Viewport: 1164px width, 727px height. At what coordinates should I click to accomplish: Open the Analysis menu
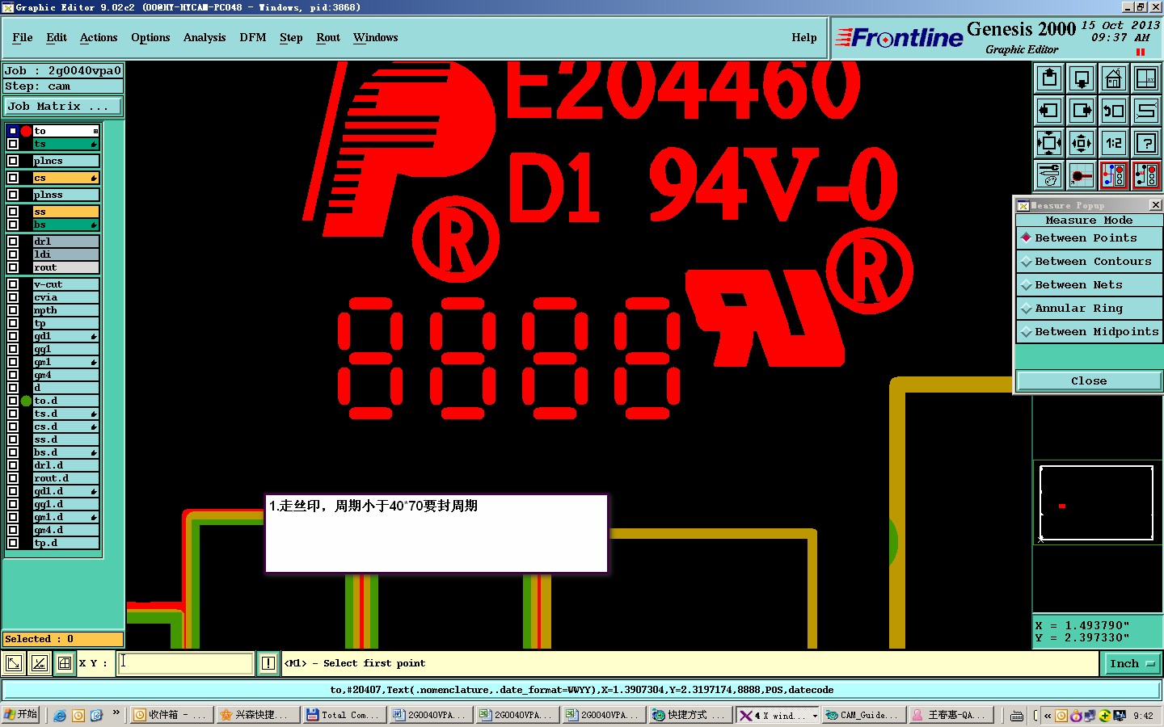tap(205, 38)
